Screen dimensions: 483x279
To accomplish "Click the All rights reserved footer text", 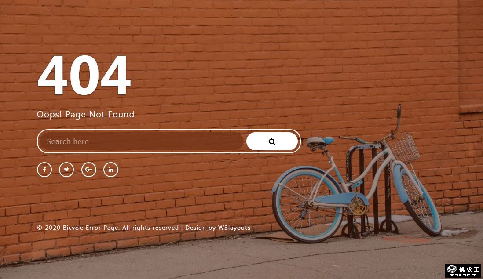I will (x=150, y=228).
